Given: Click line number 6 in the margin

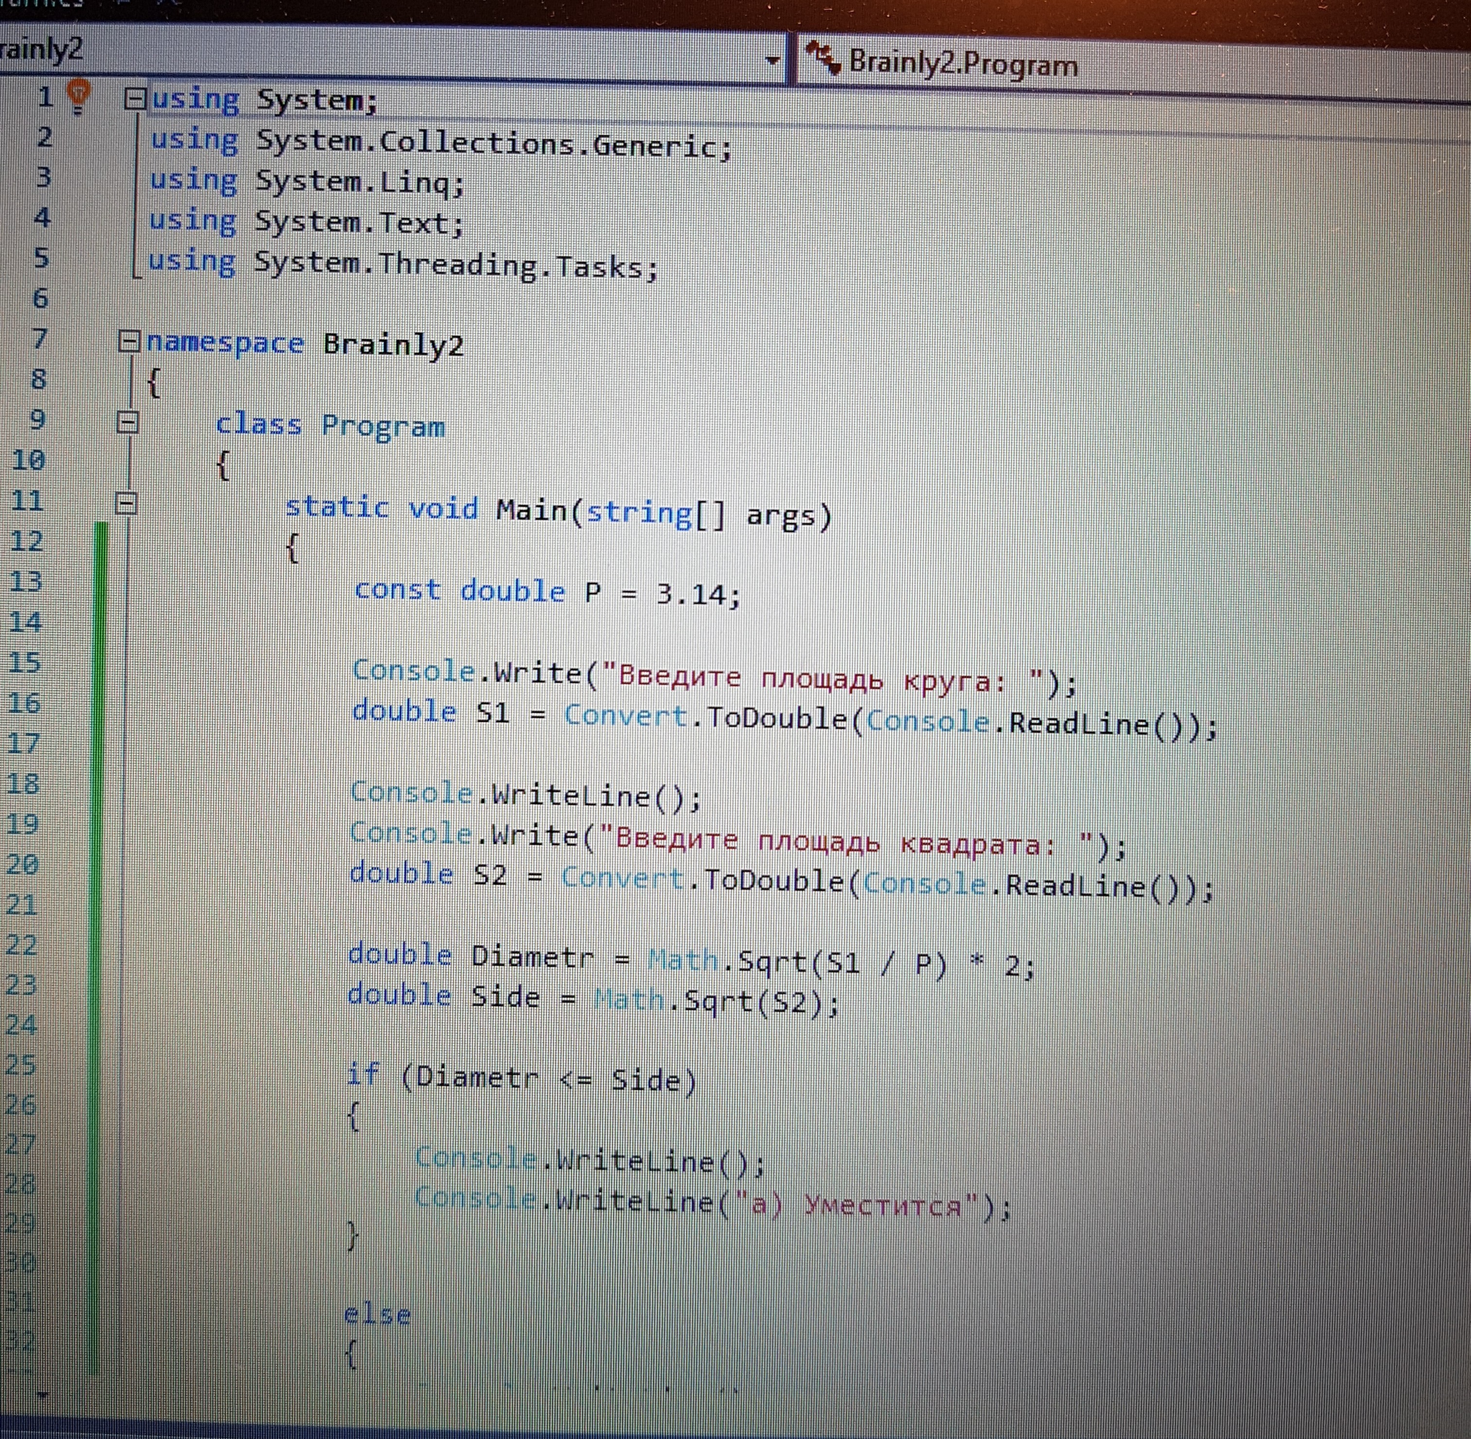Looking at the screenshot, I should pos(41,298).
